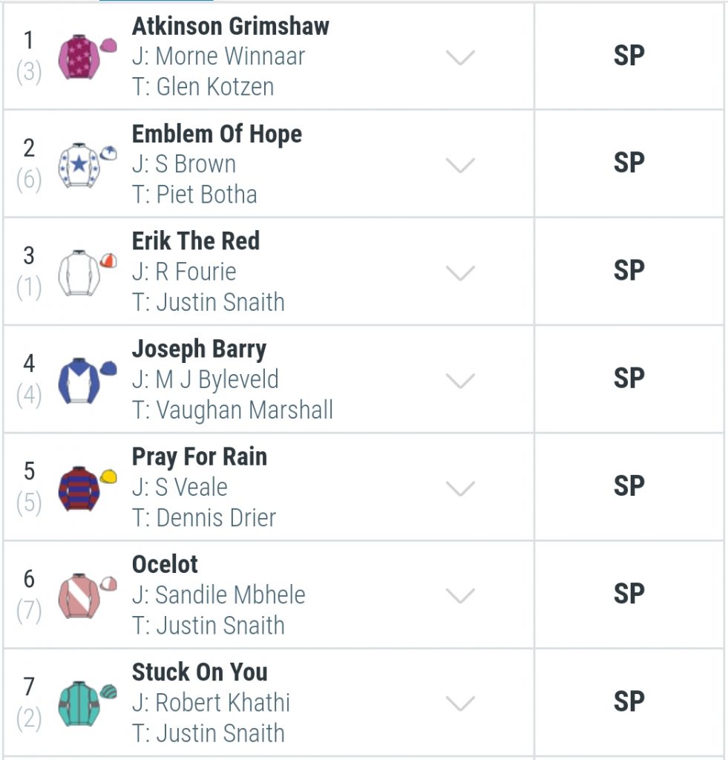The image size is (728, 760).
Task: Expand Atkinson Grimshaw runner details chevron
Action: (x=460, y=58)
